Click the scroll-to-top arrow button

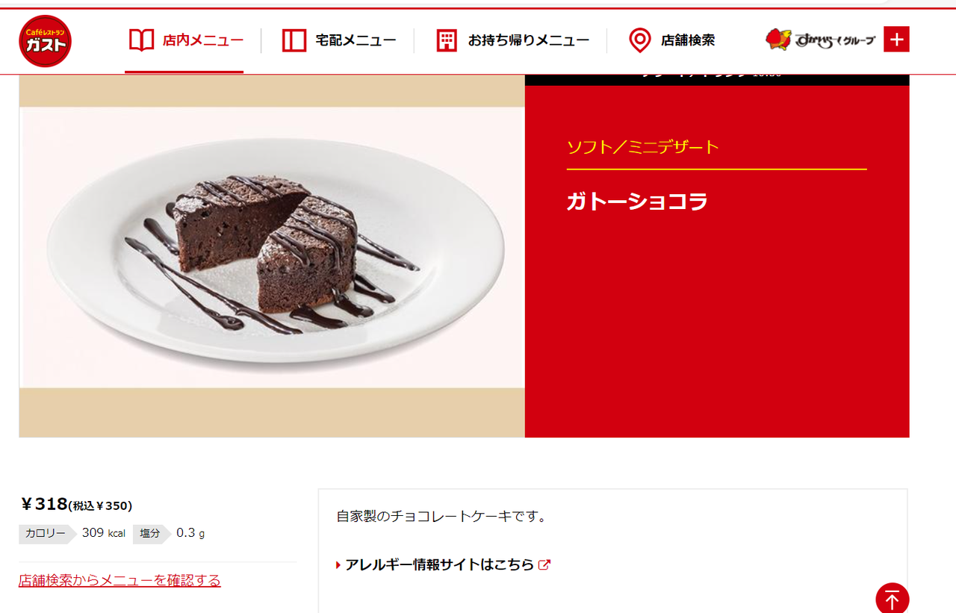893,598
